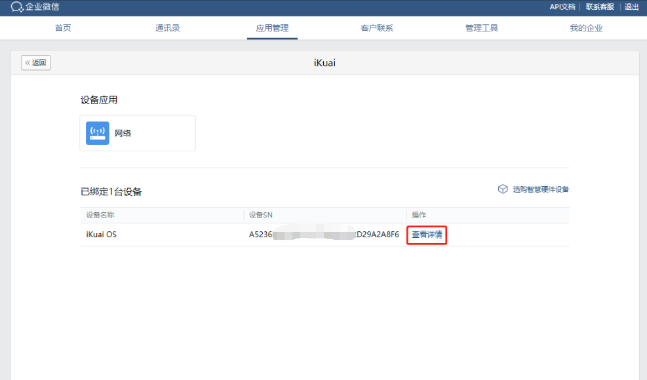
Task: Open the 通讯录 tab
Action: pyautogui.click(x=168, y=28)
